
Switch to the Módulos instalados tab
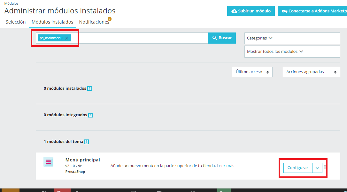point(52,22)
